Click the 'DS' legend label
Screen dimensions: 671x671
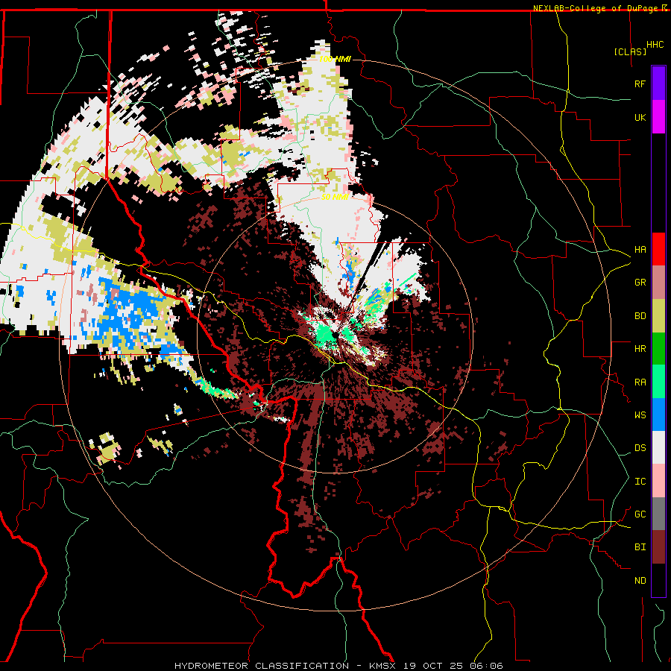point(640,448)
